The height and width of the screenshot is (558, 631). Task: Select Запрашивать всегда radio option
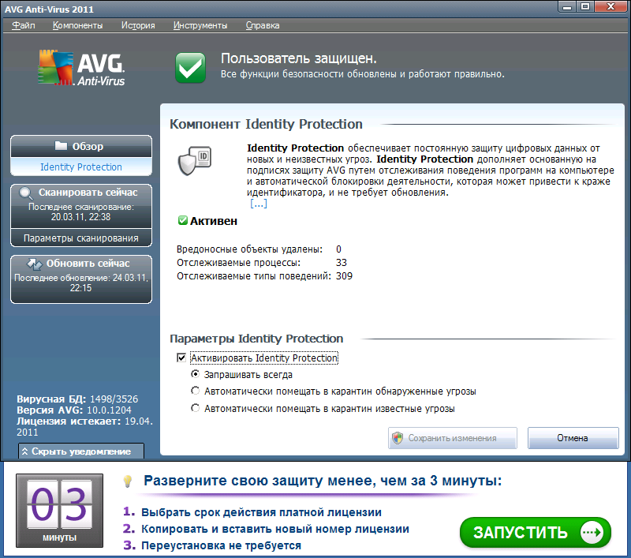pyautogui.click(x=195, y=374)
